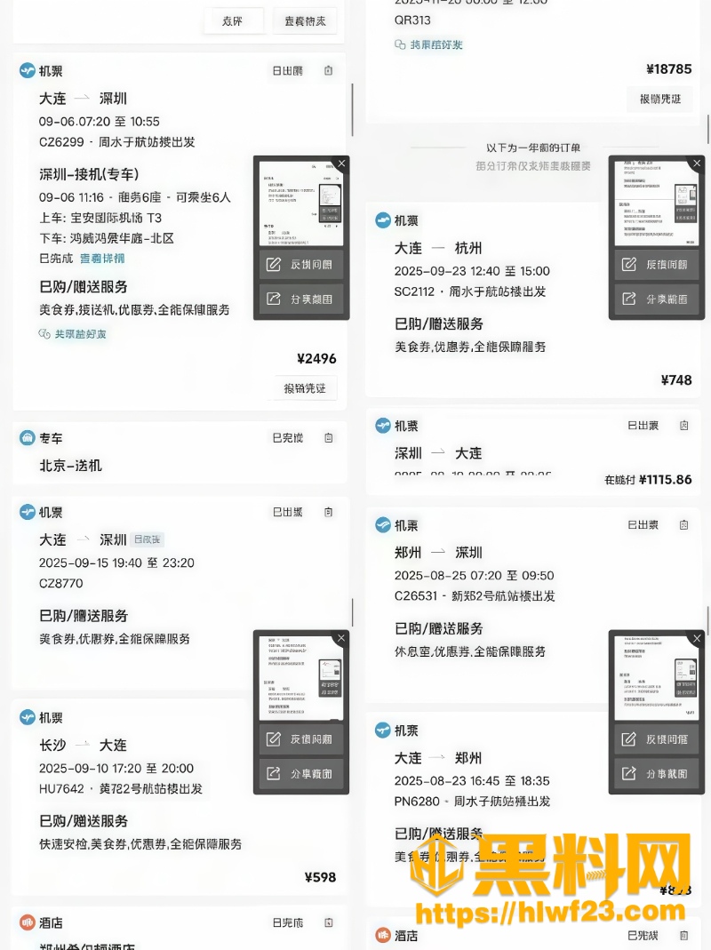Click share screenshot button beside 大连 杭州 order
Screen dimensions: 711x950
tap(657, 299)
